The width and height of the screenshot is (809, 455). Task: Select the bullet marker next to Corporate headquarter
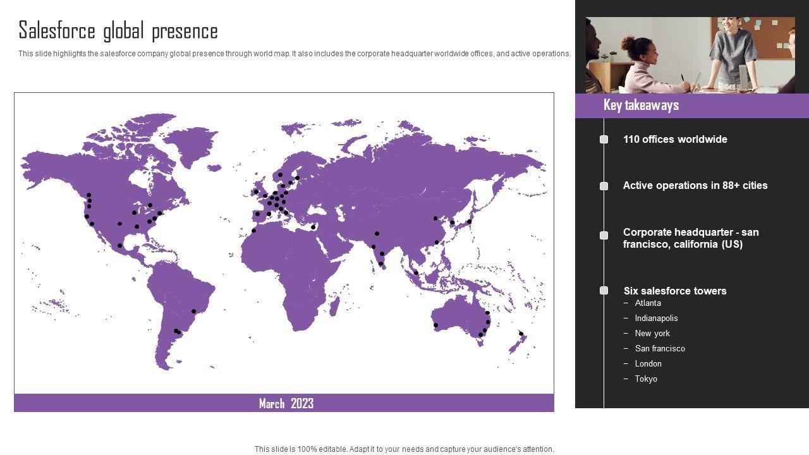tap(604, 235)
